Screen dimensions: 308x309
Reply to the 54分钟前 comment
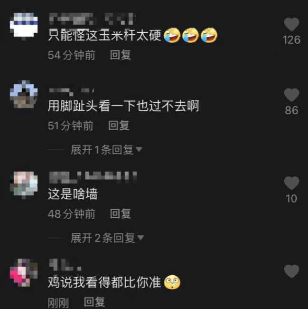pos(121,55)
